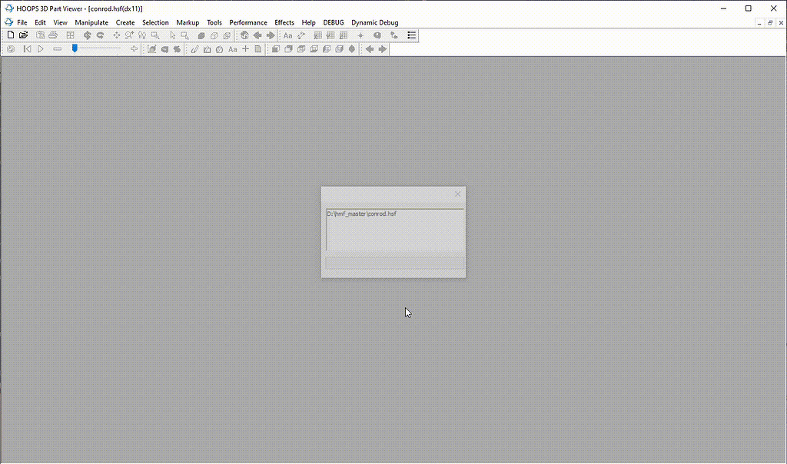Select the freehand markup pencil icon
This screenshot has height=464, width=787.
pos(194,48)
